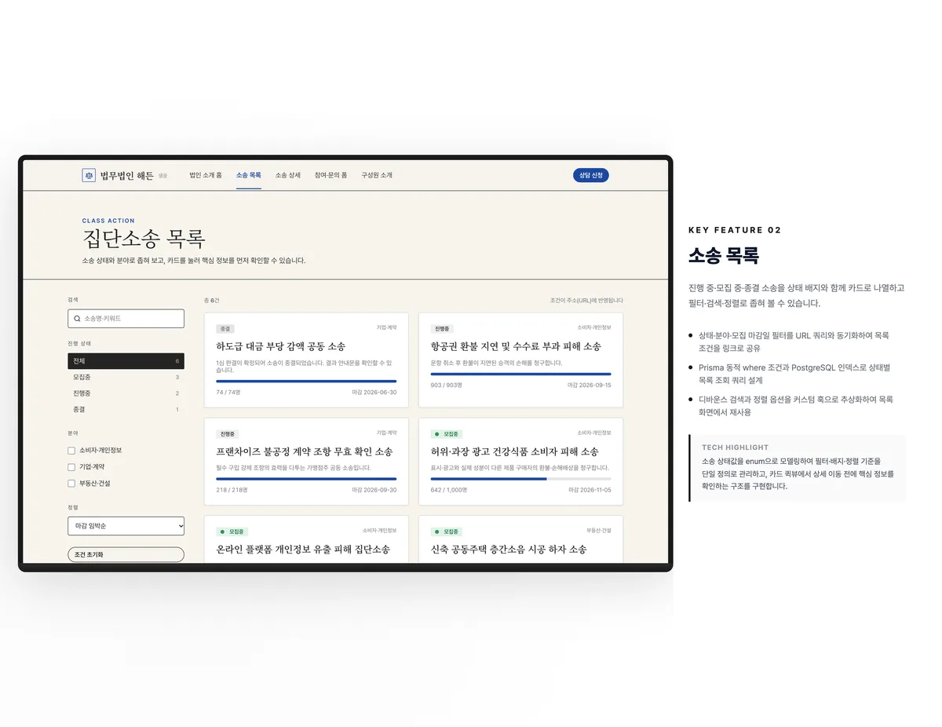
Task: Open the 하도급 대금 부당 감액 공동 소송 card
Action: [x=306, y=360]
